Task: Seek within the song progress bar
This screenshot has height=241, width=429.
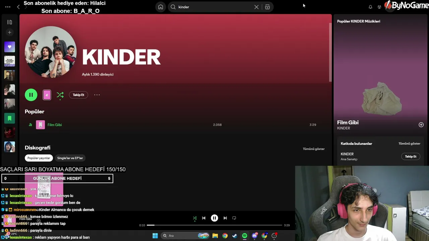Action: [214, 225]
